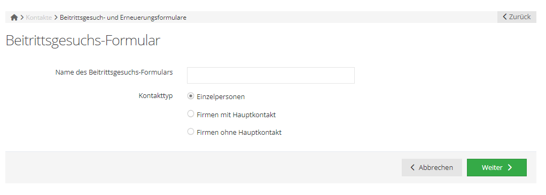Screen dimensions: 546x195
Task: Click the breadcrumb chevron before Kontakte
Action: point(22,18)
